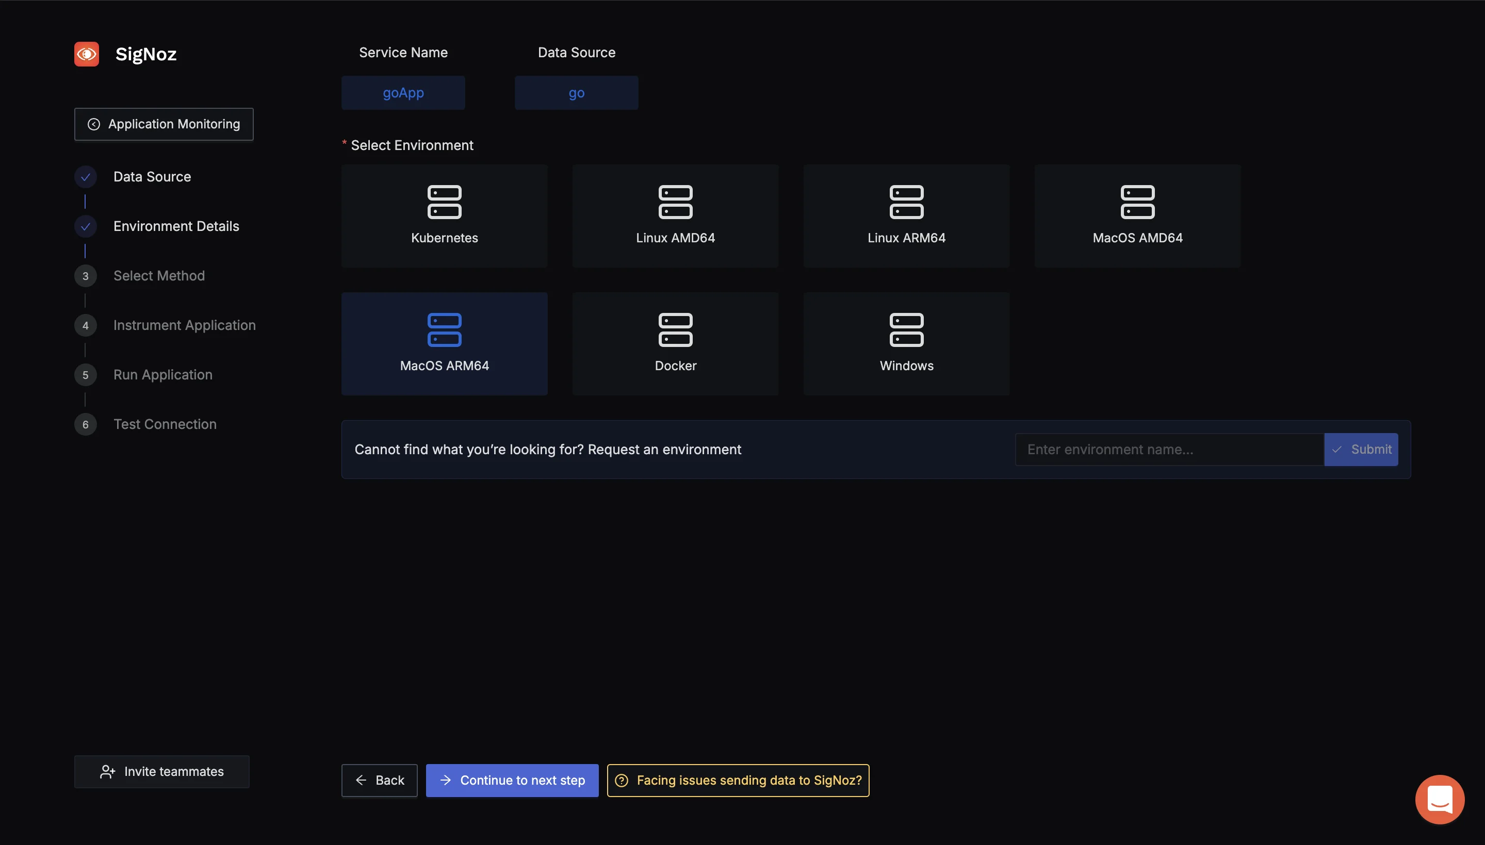Image resolution: width=1485 pixels, height=845 pixels.
Task: Click the go data source chip
Action: [x=577, y=93]
